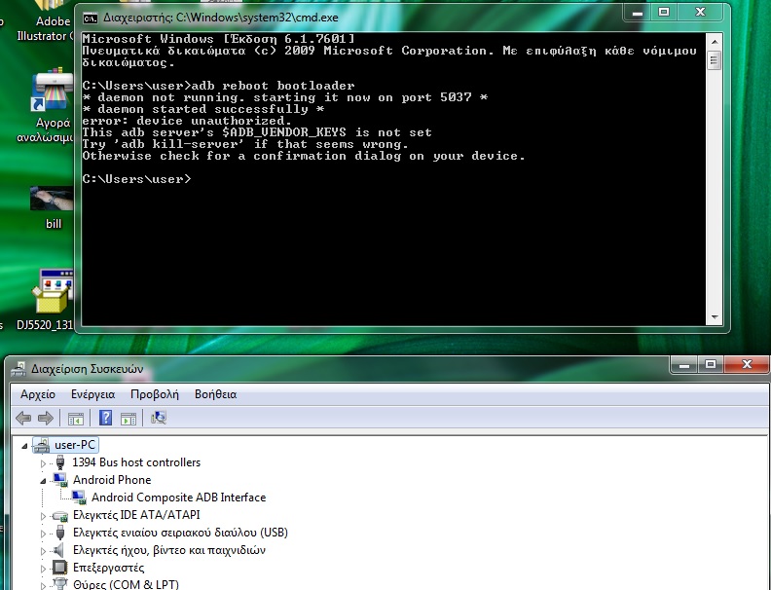Open the Αρχείο menu
This screenshot has width=771, height=590.
[38, 394]
